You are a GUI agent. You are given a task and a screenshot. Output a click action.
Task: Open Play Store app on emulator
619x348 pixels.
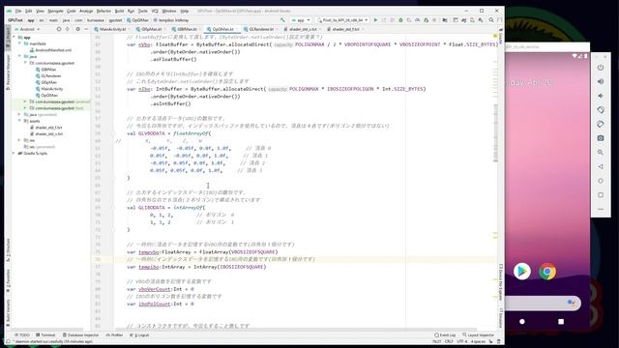click(522, 271)
